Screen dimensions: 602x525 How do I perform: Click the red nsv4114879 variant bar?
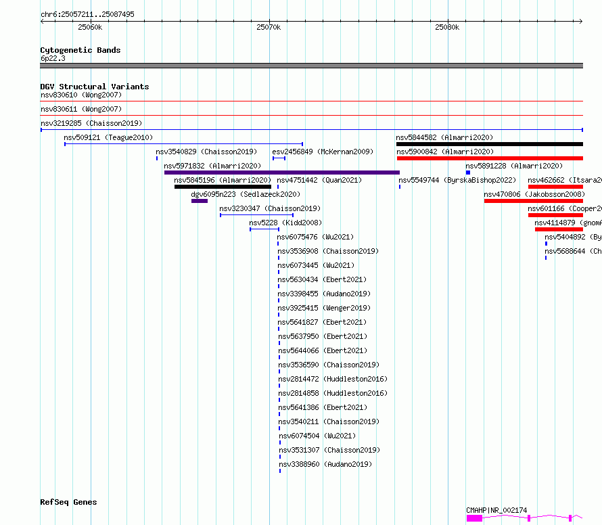[559, 229]
